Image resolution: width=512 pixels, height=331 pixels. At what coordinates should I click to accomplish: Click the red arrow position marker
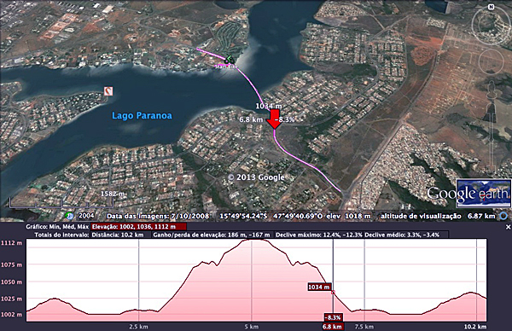274,119
